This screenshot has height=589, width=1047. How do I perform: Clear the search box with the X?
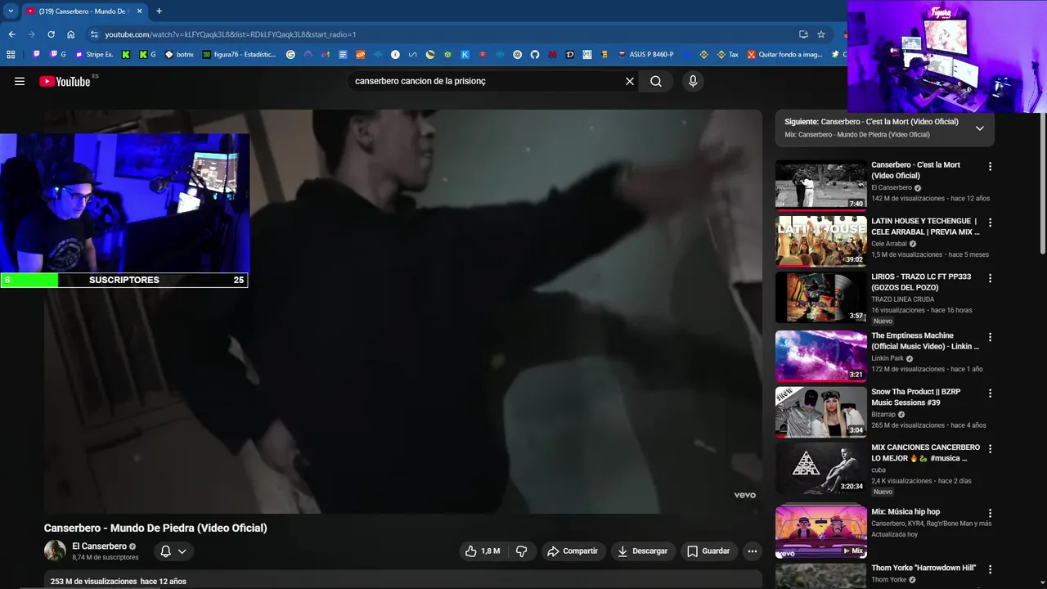(x=630, y=81)
